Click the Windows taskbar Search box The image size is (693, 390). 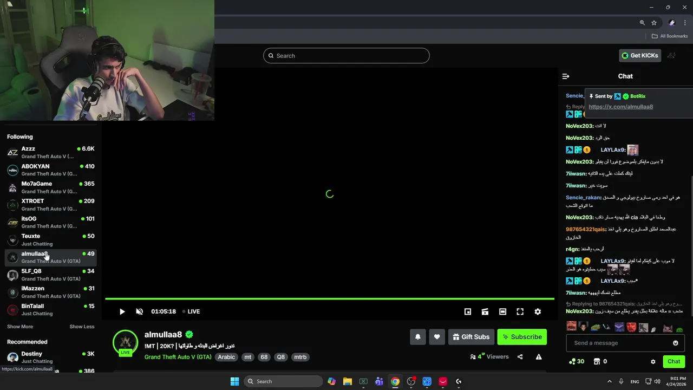click(x=282, y=381)
